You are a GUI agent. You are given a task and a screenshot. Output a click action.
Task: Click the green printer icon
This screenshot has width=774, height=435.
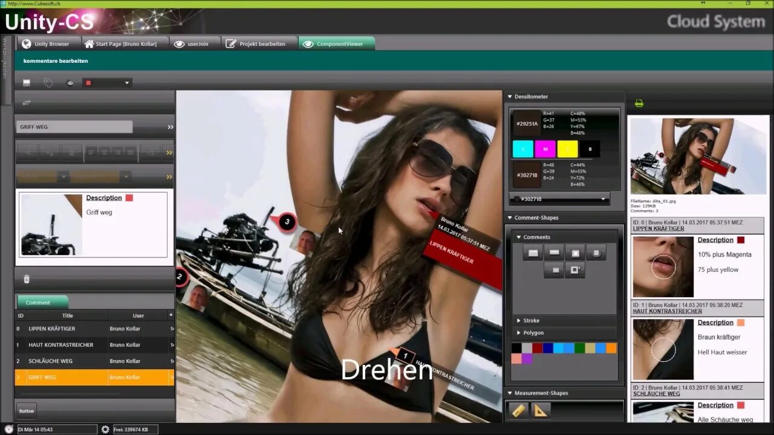pos(639,103)
